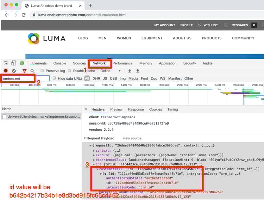264x201 pixels.
Task: Click the site lock icon in address bar
Action: (x=34, y=15)
